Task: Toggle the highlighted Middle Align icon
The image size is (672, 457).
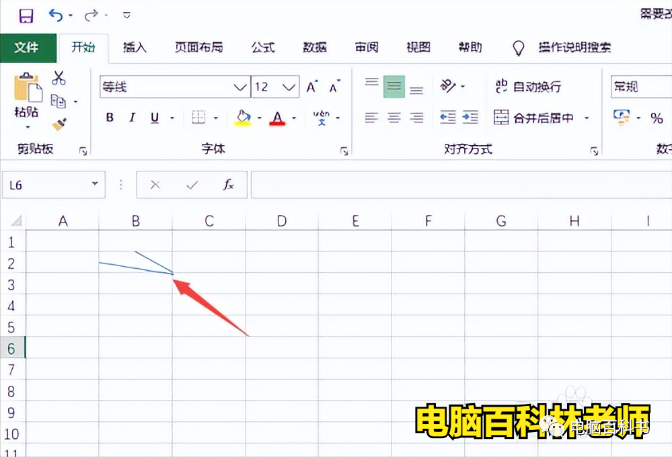Action: (x=394, y=87)
